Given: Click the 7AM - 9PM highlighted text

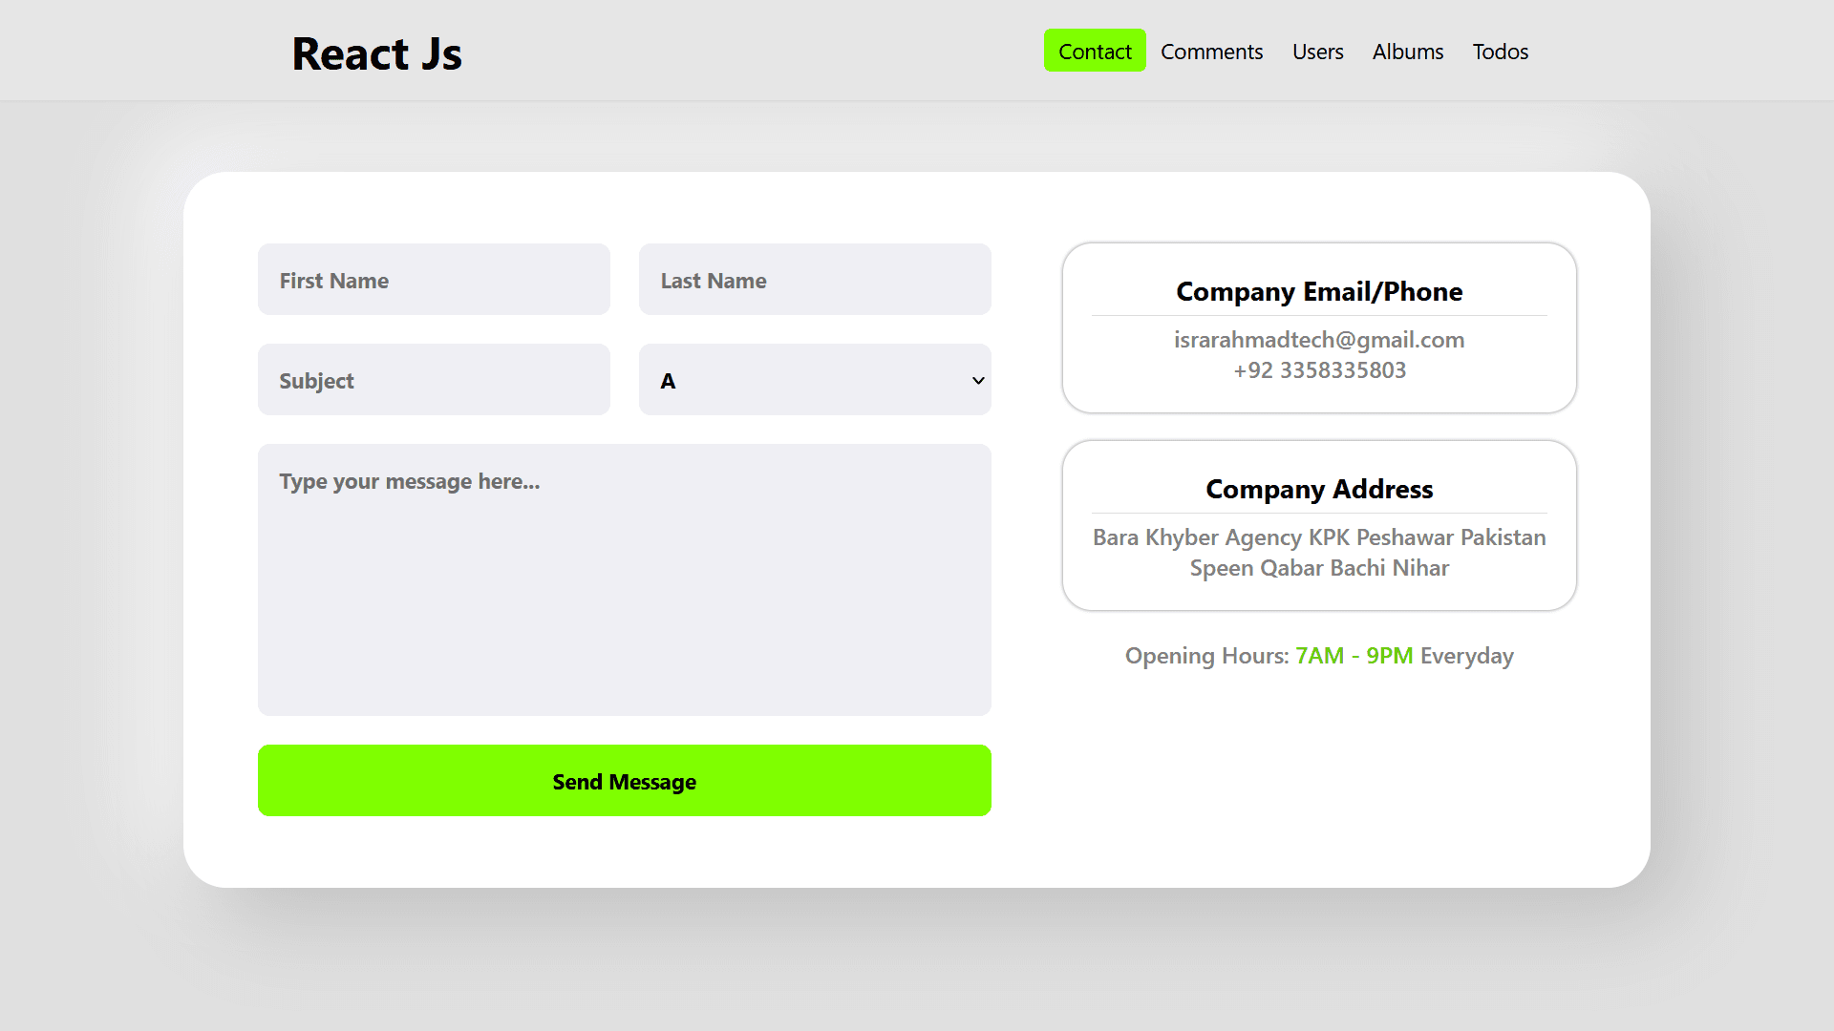Looking at the screenshot, I should [x=1354, y=656].
